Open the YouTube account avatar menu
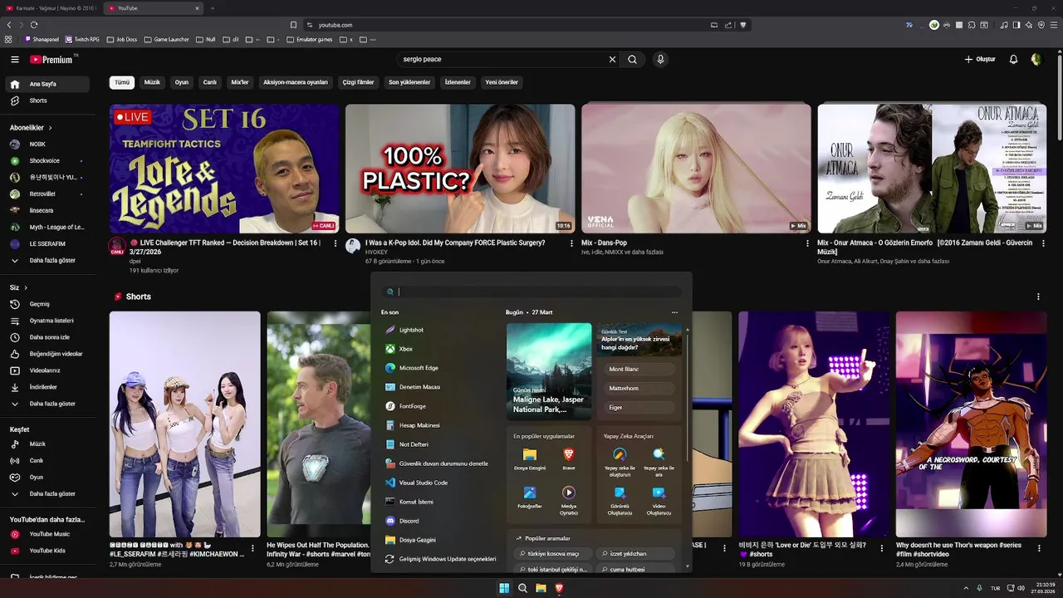1063x598 pixels. pos(1036,60)
